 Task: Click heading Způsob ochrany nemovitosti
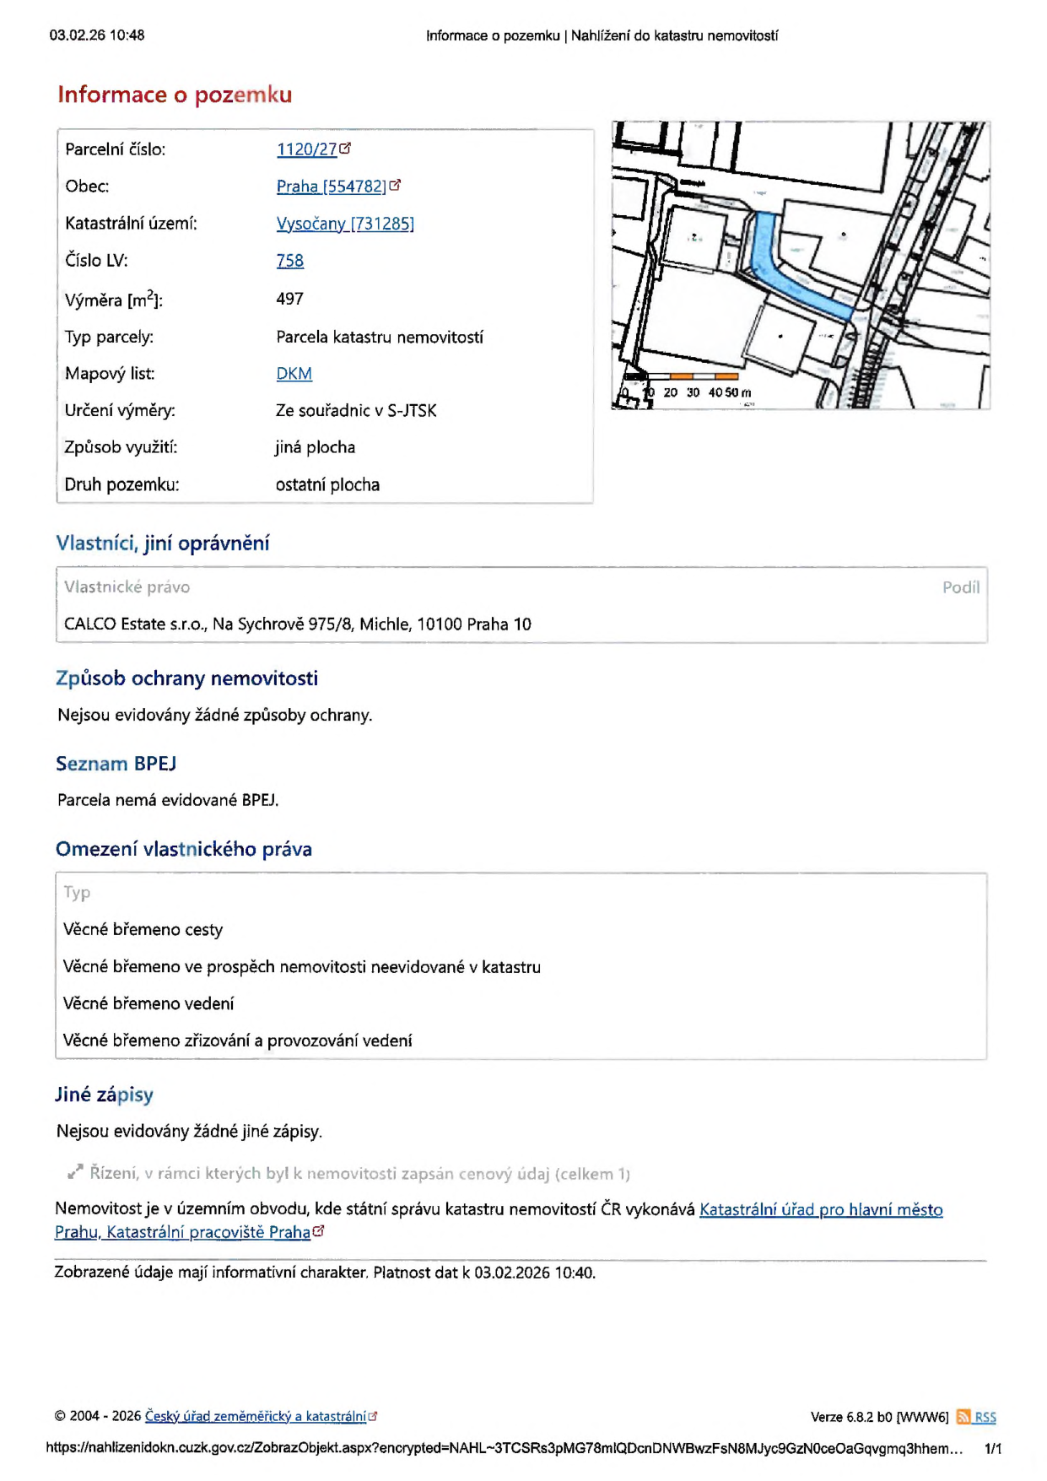pyautogui.click(x=186, y=678)
